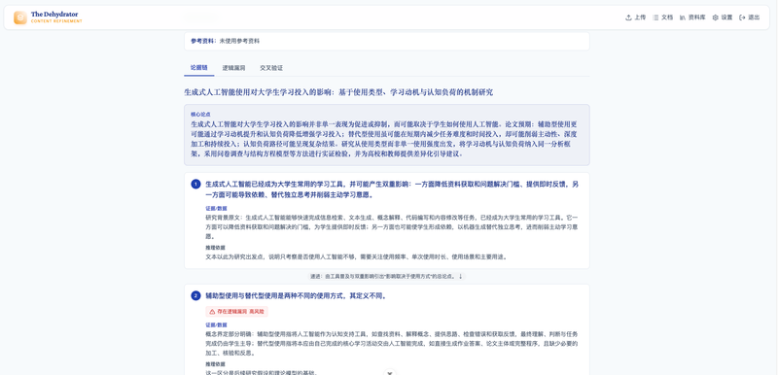Click the transition note starting with 递进

386,277
